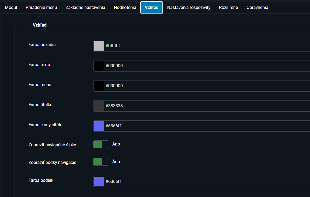Go to the Hodnotenia tab
The height and width of the screenshot is (197, 310).
pyautogui.click(x=125, y=8)
